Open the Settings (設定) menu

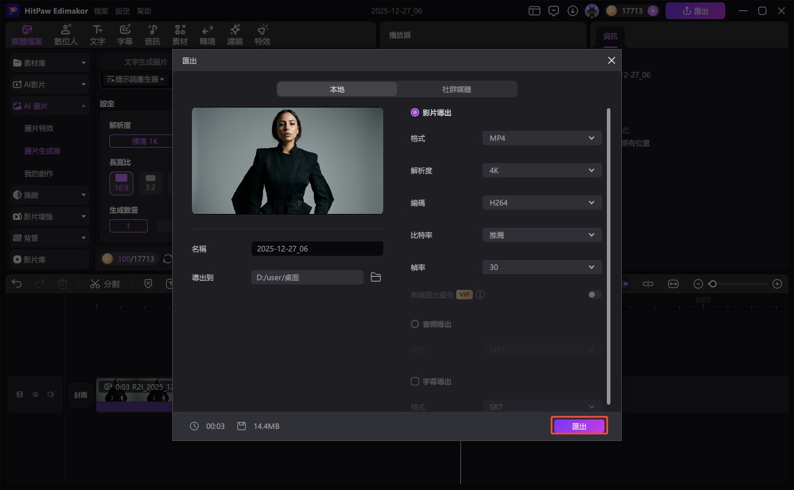(x=122, y=11)
